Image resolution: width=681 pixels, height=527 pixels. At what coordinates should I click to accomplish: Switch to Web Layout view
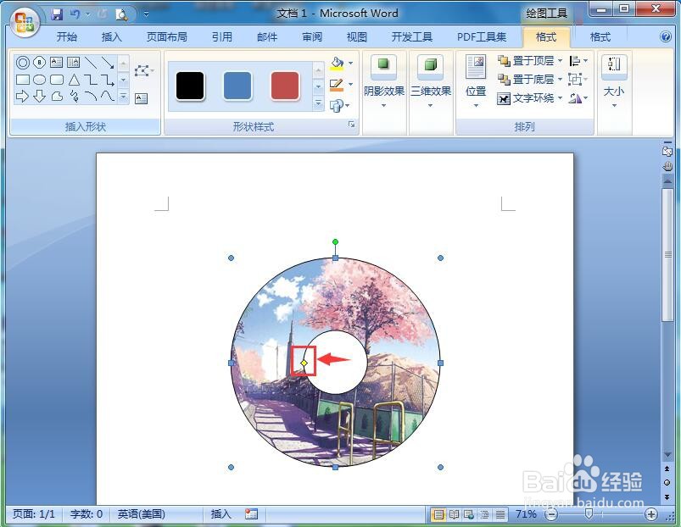click(x=469, y=514)
